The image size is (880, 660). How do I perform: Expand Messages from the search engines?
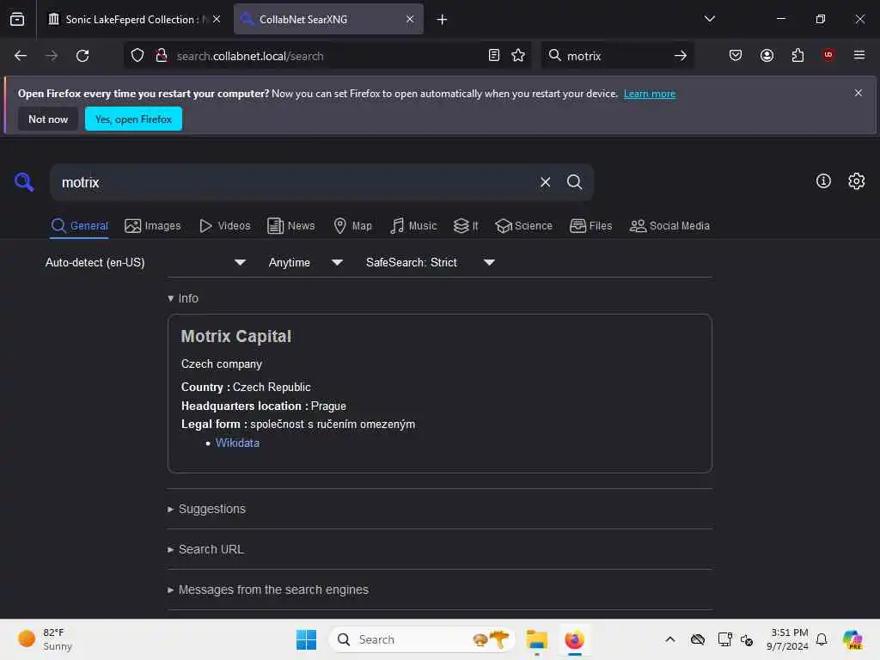[268, 590]
